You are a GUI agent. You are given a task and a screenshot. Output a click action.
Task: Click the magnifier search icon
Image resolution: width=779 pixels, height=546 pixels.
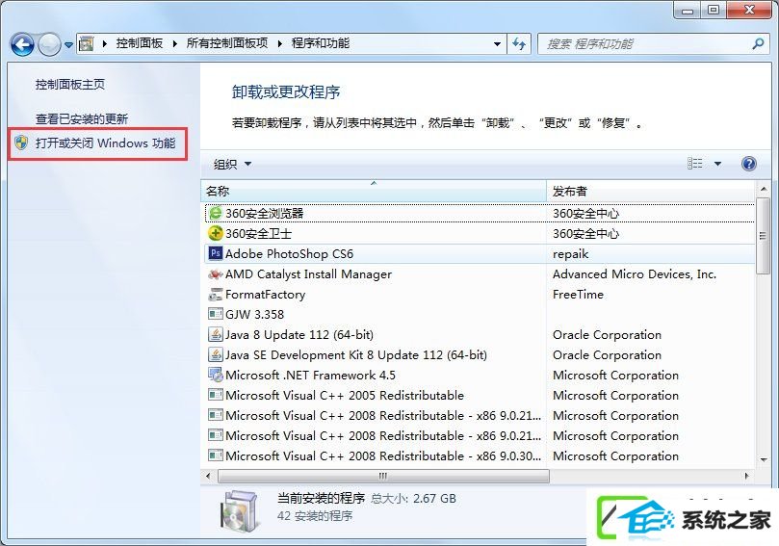pyautogui.click(x=758, y=43)
